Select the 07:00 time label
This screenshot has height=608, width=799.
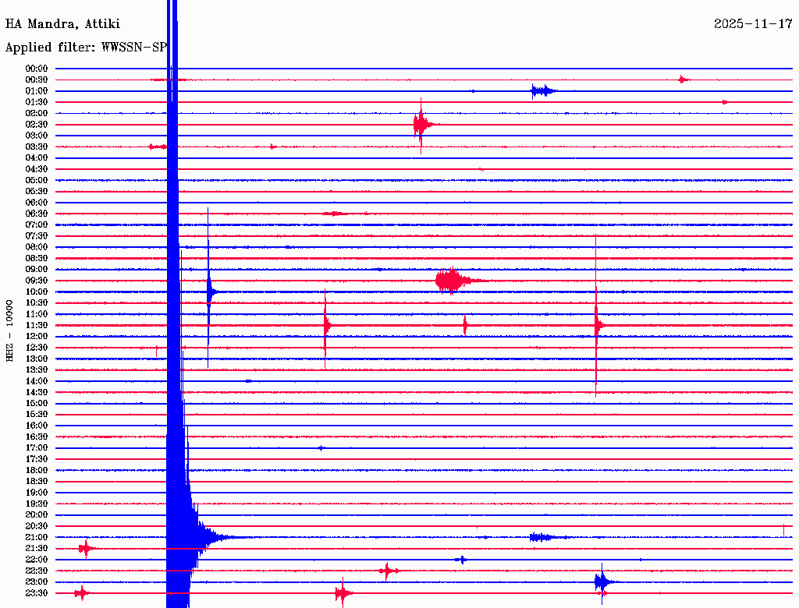point(37,224)
